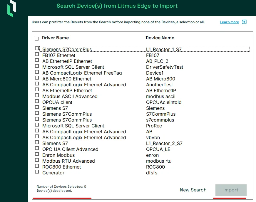Select the Generator row checkbox
Screen dimensions: 256x202
tap(37, 172)
